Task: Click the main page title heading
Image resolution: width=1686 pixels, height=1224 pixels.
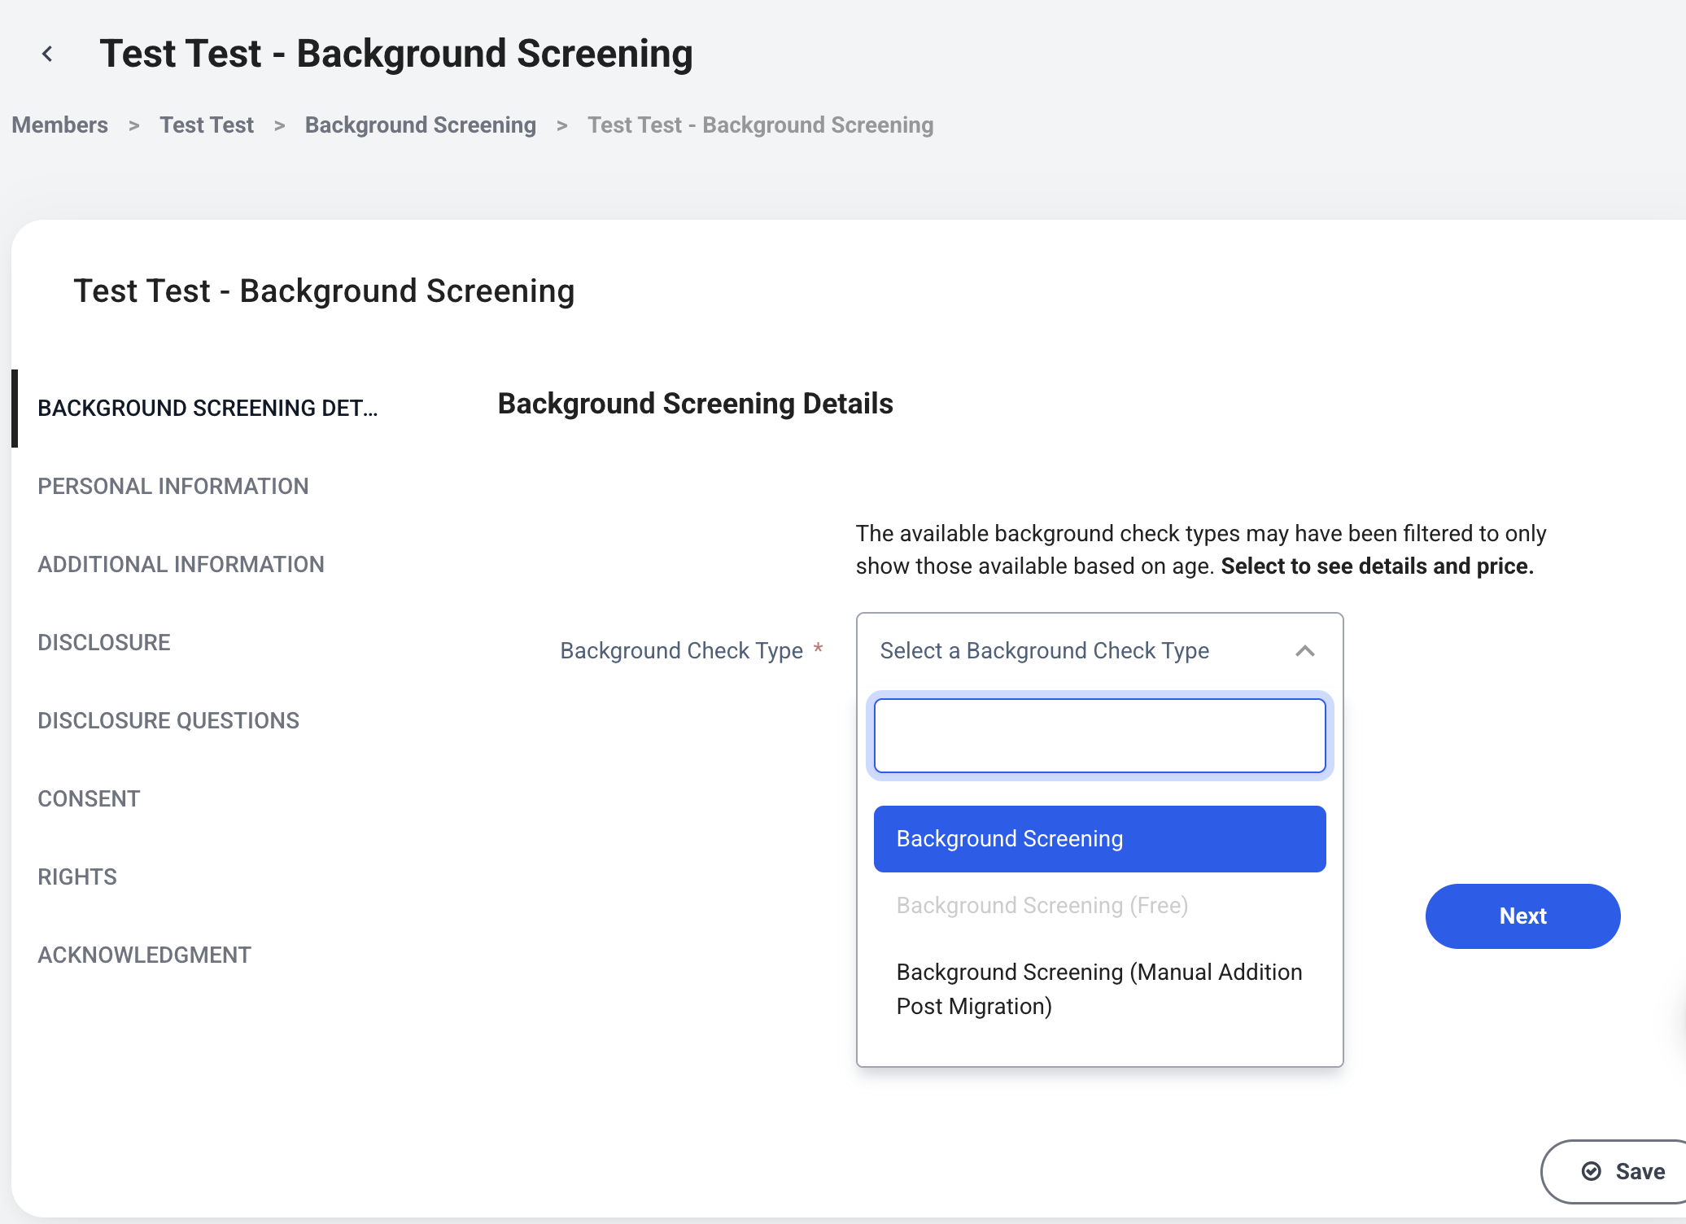Action: point(396,54)
